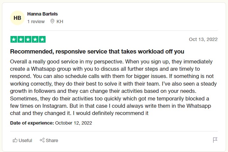This screenshot has width=228, height=152.
Task: Click the third green star
Action: [28, 39]
